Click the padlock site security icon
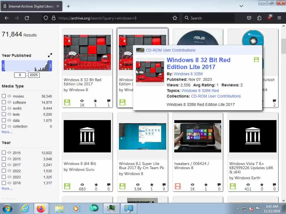 click(53, 18)
